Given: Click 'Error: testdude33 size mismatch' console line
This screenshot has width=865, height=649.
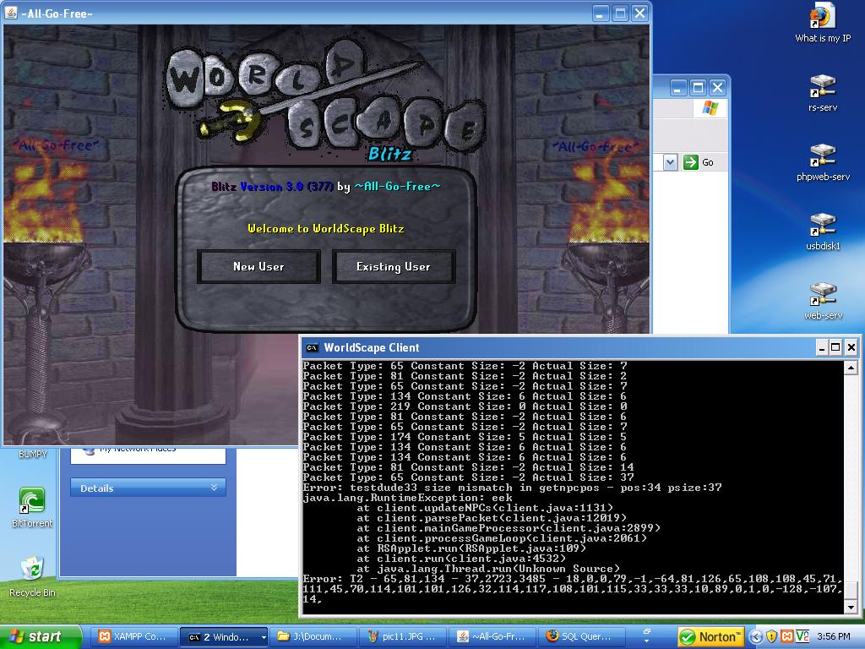Looking at the screenshot, I should tap(512, 488).
